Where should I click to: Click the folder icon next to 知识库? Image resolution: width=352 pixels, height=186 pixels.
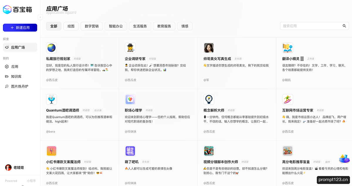(x=7, y=77)
